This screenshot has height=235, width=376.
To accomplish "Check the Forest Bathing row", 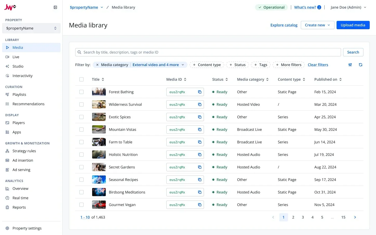I will 81,92.
